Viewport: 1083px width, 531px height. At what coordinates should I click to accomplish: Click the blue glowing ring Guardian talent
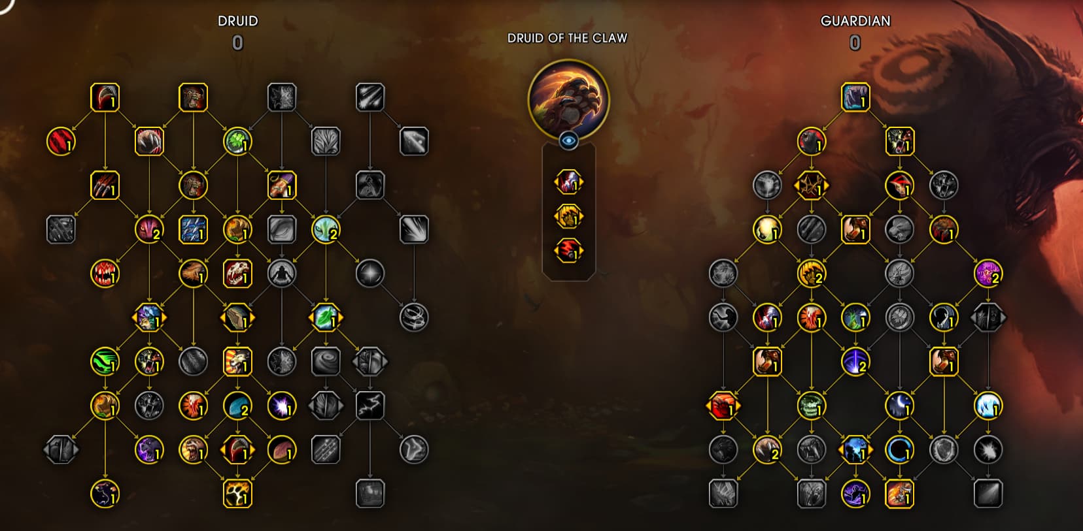point(899,450)
